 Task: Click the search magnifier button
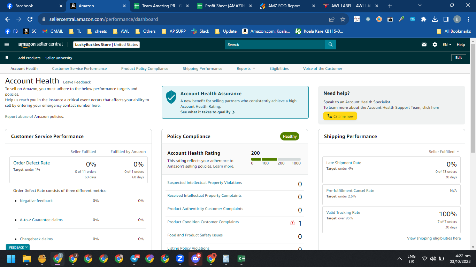click(x=331, y=44)
